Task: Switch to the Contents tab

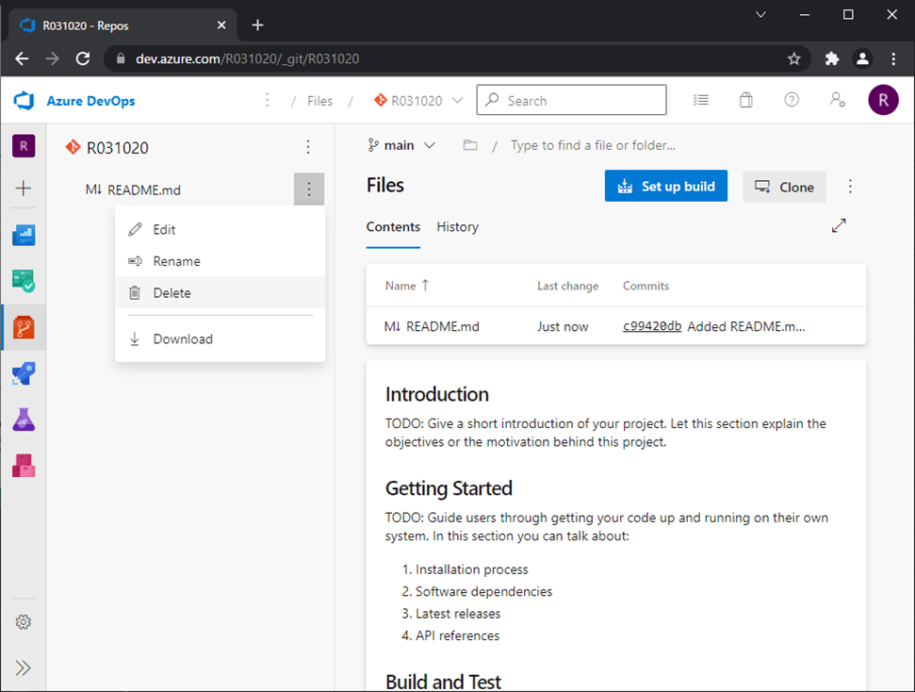Action: pos(393,227)
